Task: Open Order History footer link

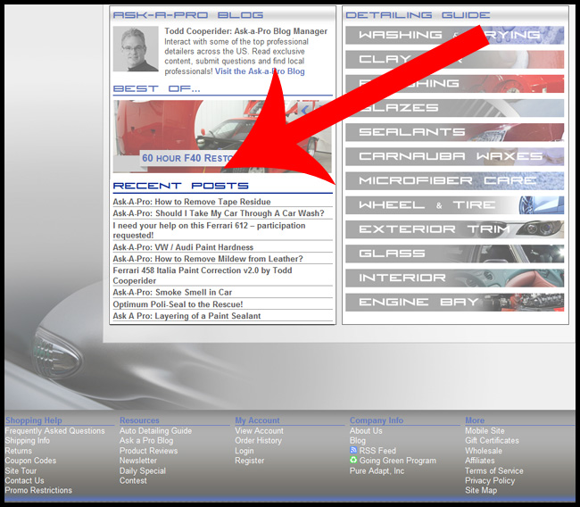Action: click(258, 440)
